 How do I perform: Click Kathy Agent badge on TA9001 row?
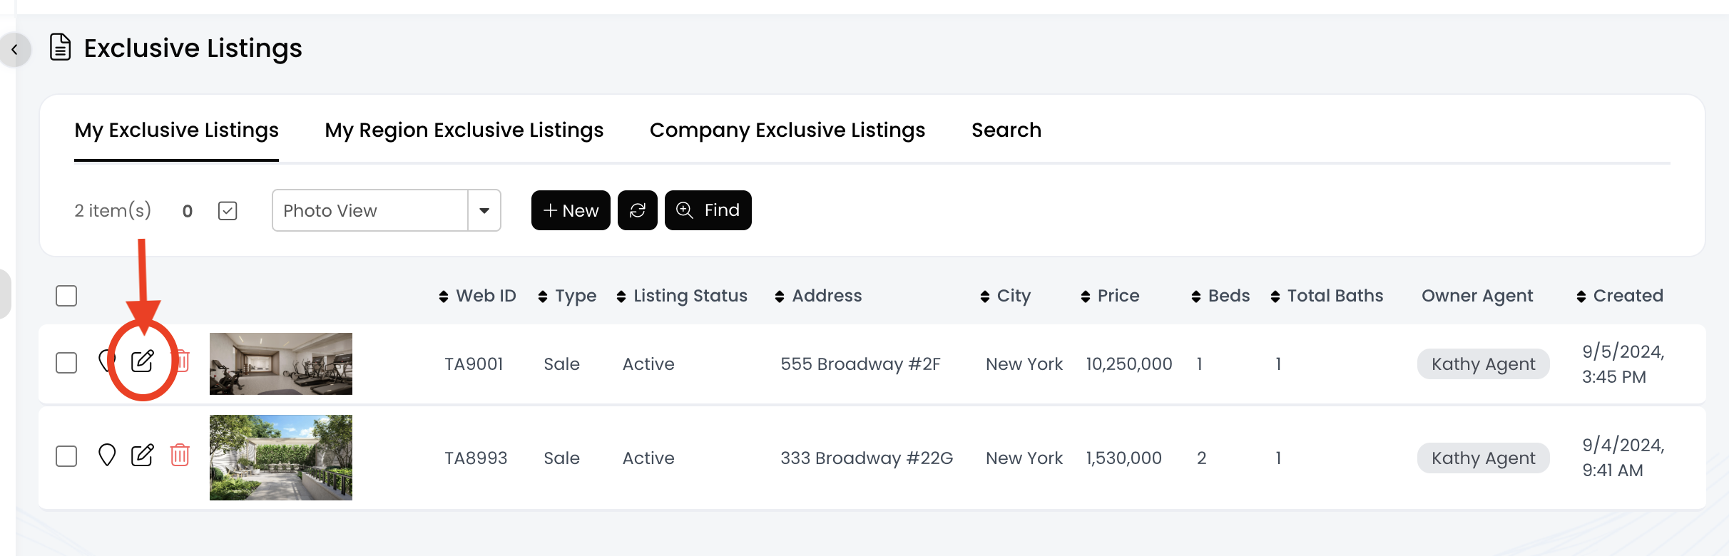(1483, 364)
